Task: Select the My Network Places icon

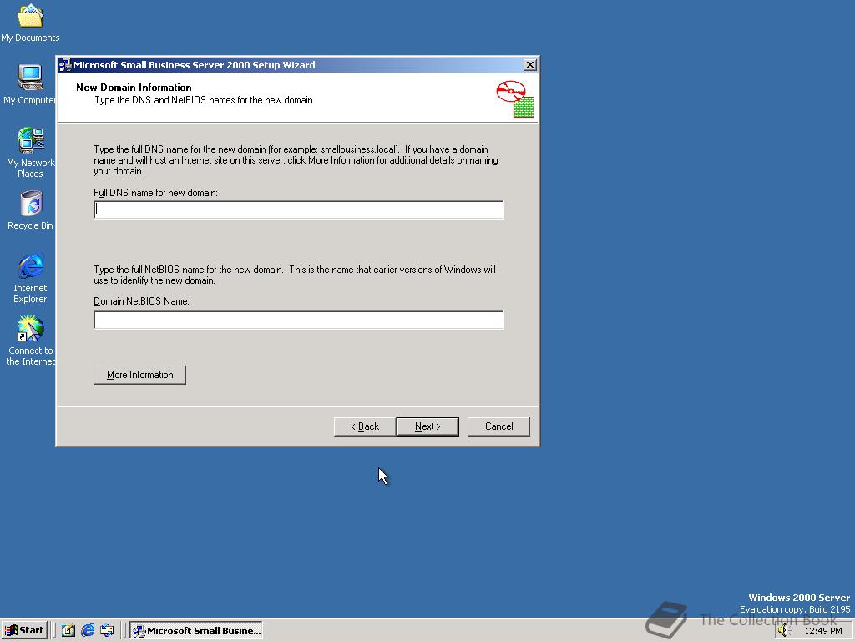Action: point(30,152)
